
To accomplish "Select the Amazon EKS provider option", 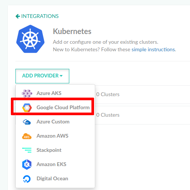I will 55,165.
